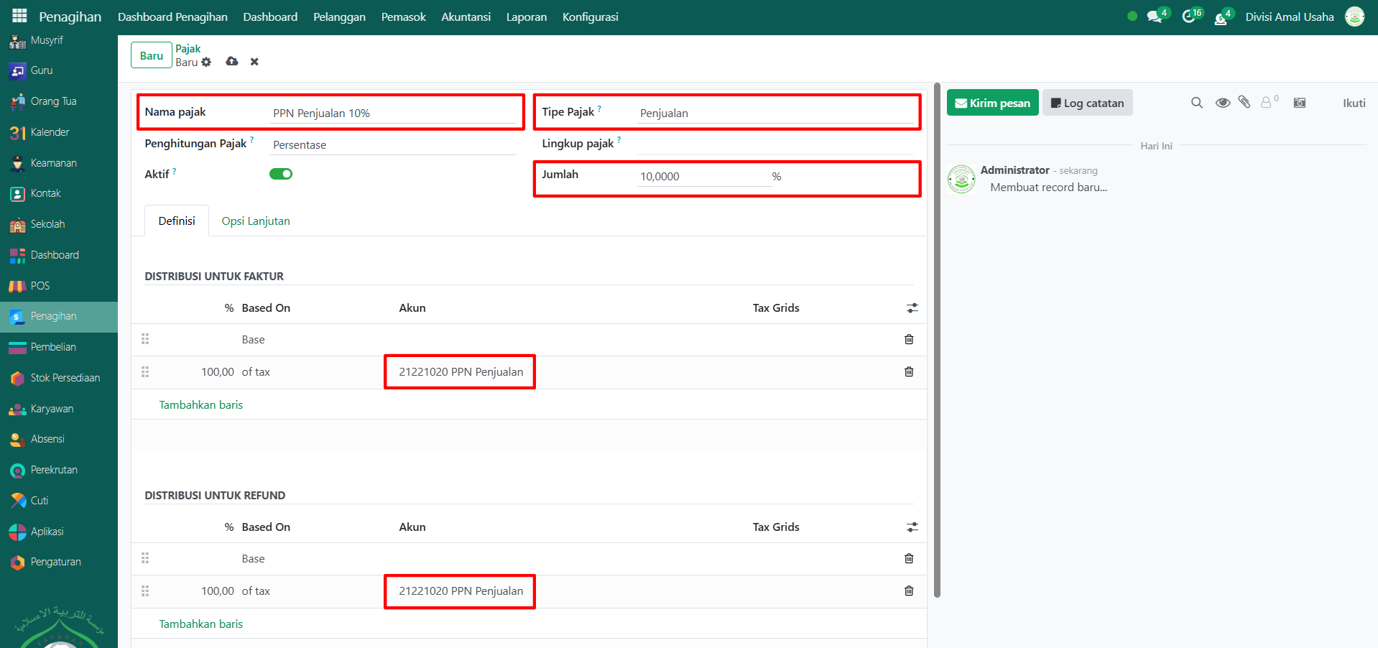Switch to the Opsi Lanjutan tab

click(x=256, y=221)
